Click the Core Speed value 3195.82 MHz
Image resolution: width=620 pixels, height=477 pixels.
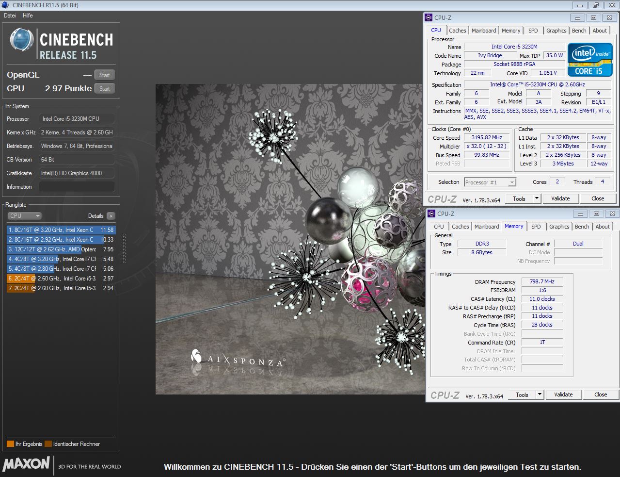[x=487, y=137]
